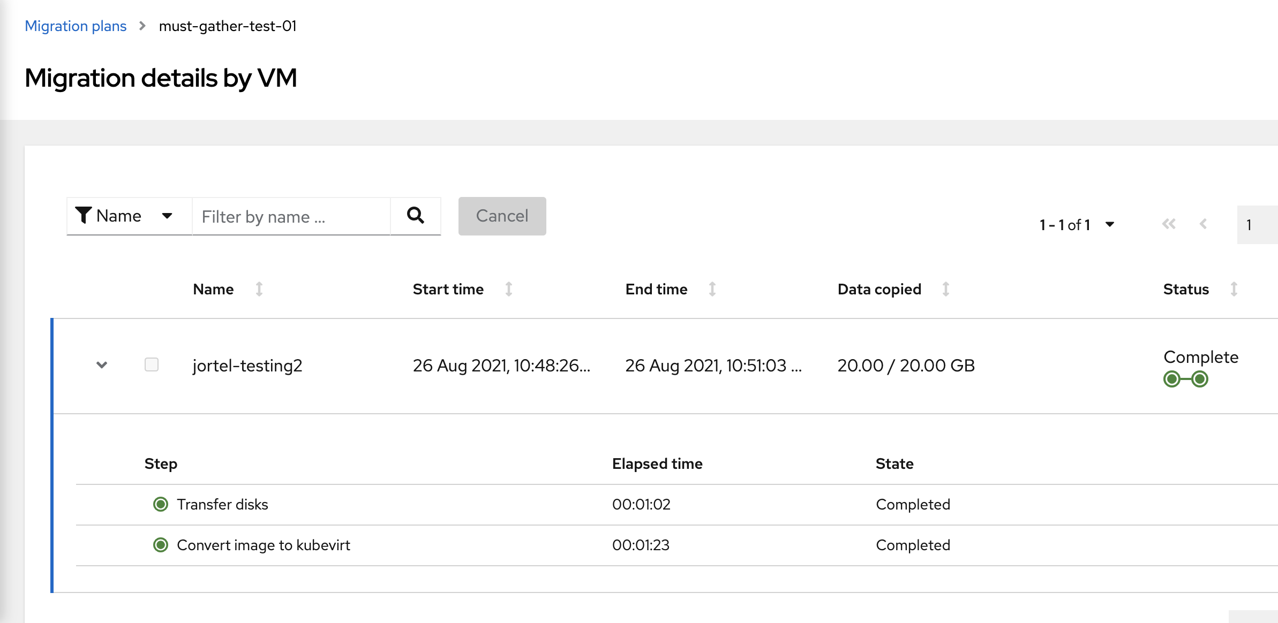Click the first page navigation icon

coord(1169,224)
